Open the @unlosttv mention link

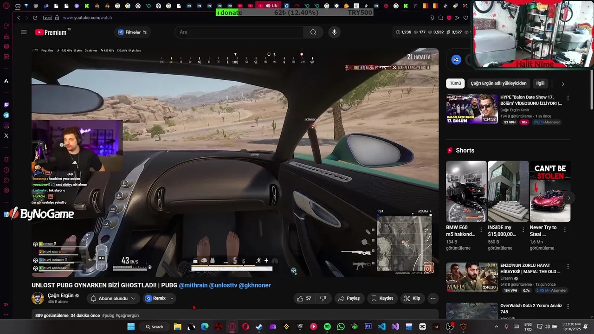click(x=223, y=285)
